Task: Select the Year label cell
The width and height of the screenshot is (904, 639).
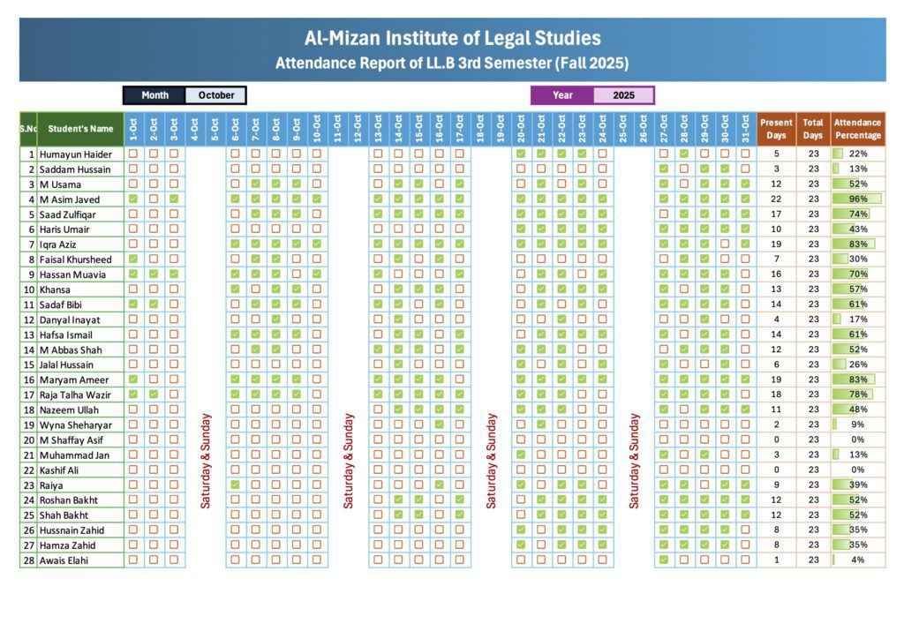Action: [x=562, y=95]
